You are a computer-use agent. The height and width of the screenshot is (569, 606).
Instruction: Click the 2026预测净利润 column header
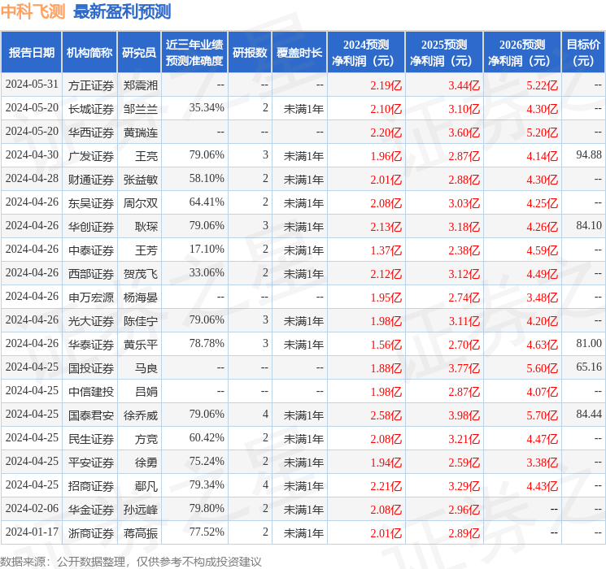[522, 52]
